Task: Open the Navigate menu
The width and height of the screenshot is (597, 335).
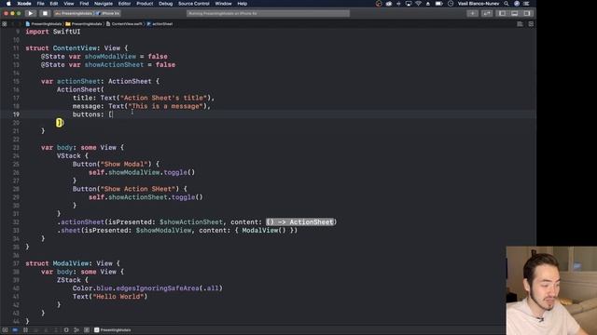Action: (x=104, y=4)
